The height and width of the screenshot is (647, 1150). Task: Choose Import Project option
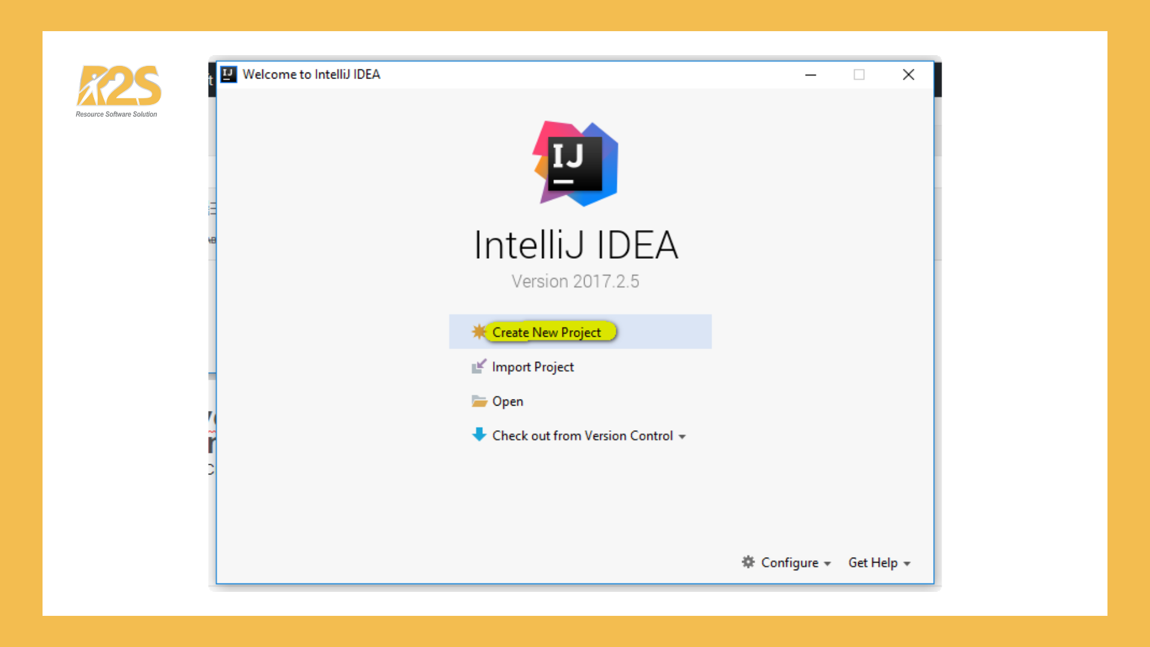[x=532, y=367]
